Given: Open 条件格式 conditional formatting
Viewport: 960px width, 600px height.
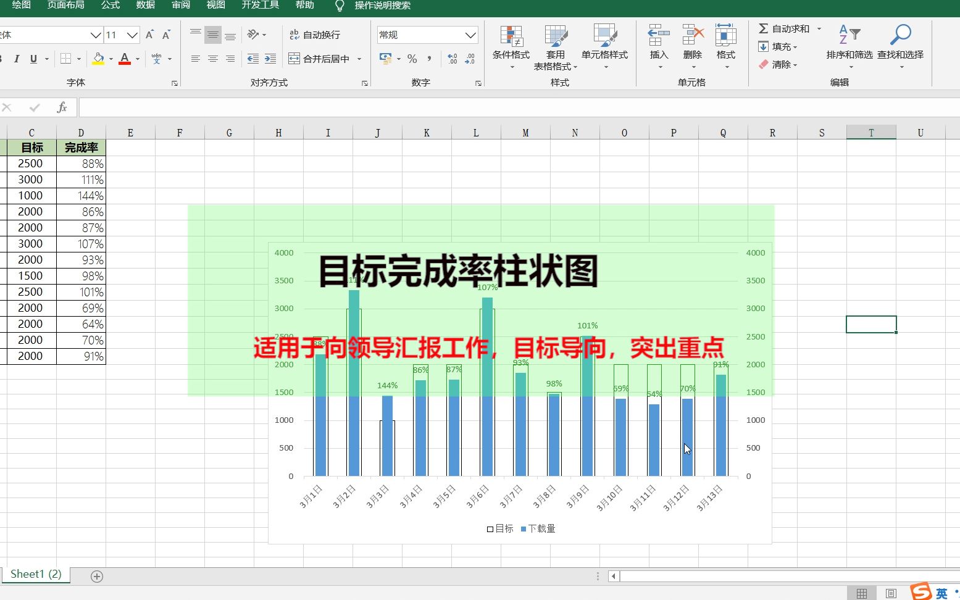Looking at the screenshot, I should (511, 47).
